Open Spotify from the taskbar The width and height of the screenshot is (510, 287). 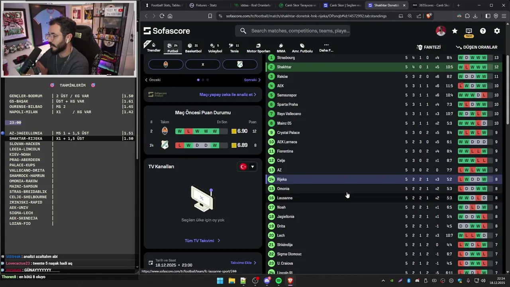click(x=279, y=281)
